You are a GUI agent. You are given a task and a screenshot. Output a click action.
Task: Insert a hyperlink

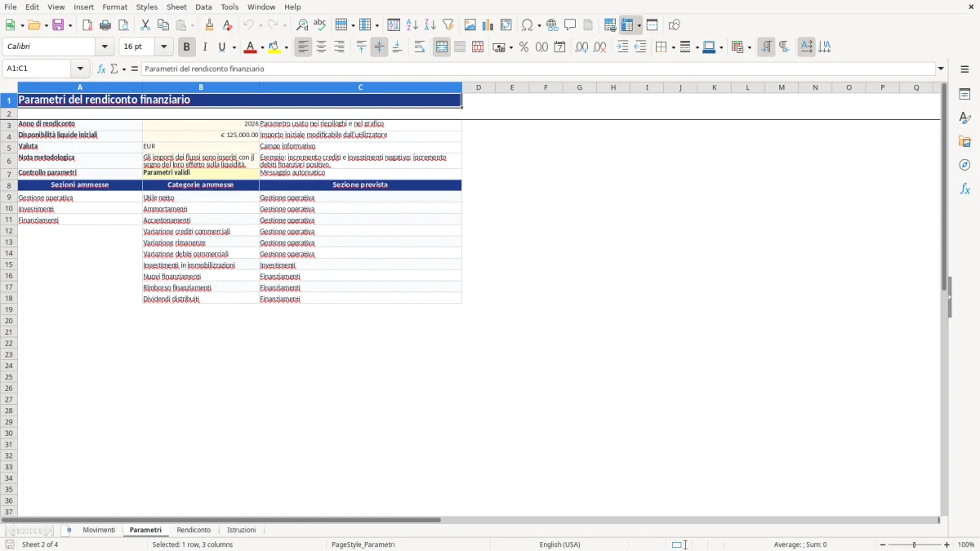(553, 25)
